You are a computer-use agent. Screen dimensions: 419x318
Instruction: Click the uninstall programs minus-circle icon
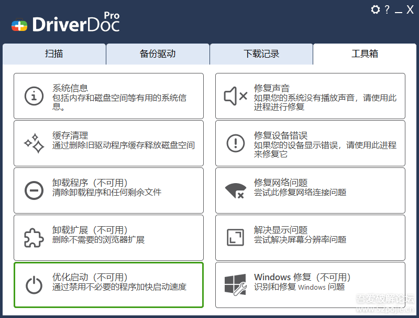[34, 190]
